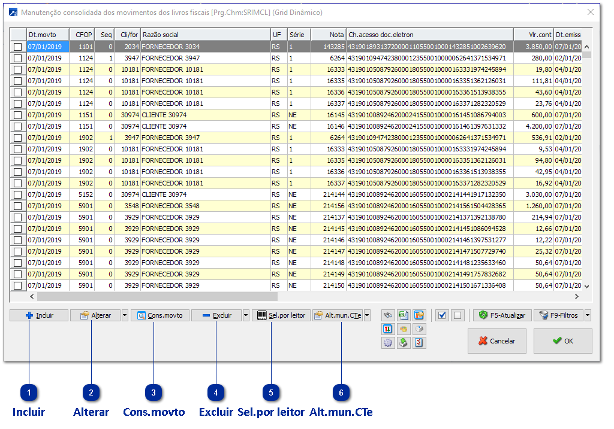Expand the dropdown arrow beside Alterar
This screenshot has width=614, height=429.
pyautogui.click(x=125, y=315)
